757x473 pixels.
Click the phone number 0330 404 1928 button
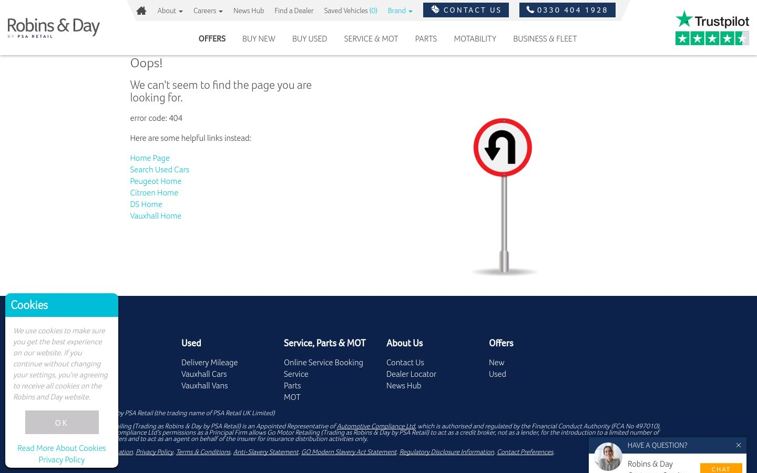tap(567, 10)
